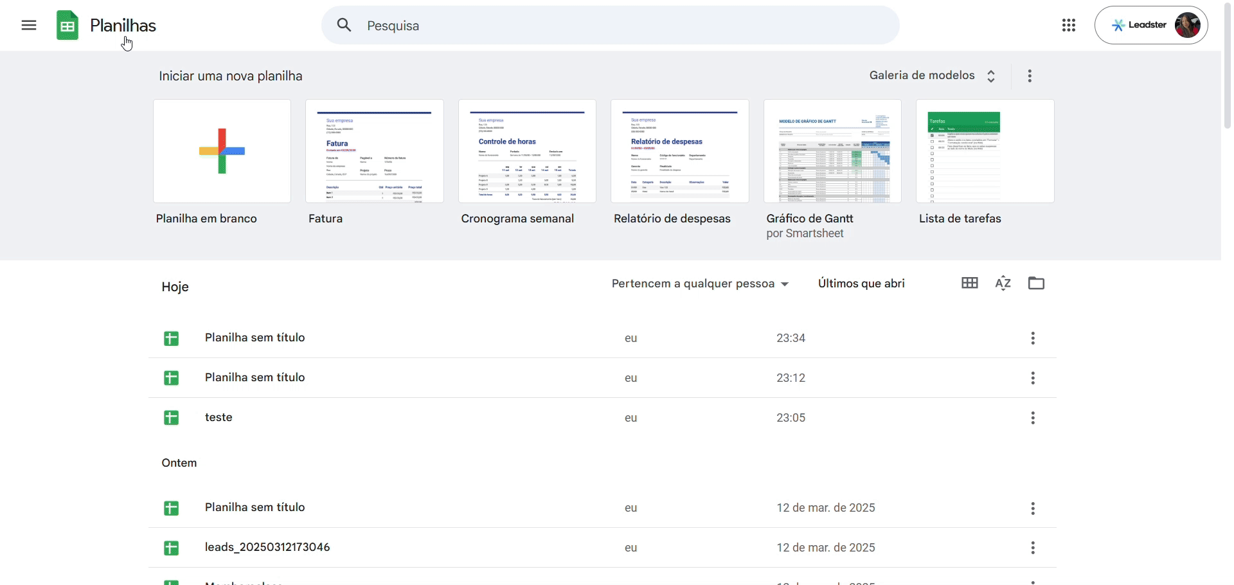Click the Fatura label text
Viewport: 1234px width, 585px height.
pyautogui.click(x=325, y=219)
